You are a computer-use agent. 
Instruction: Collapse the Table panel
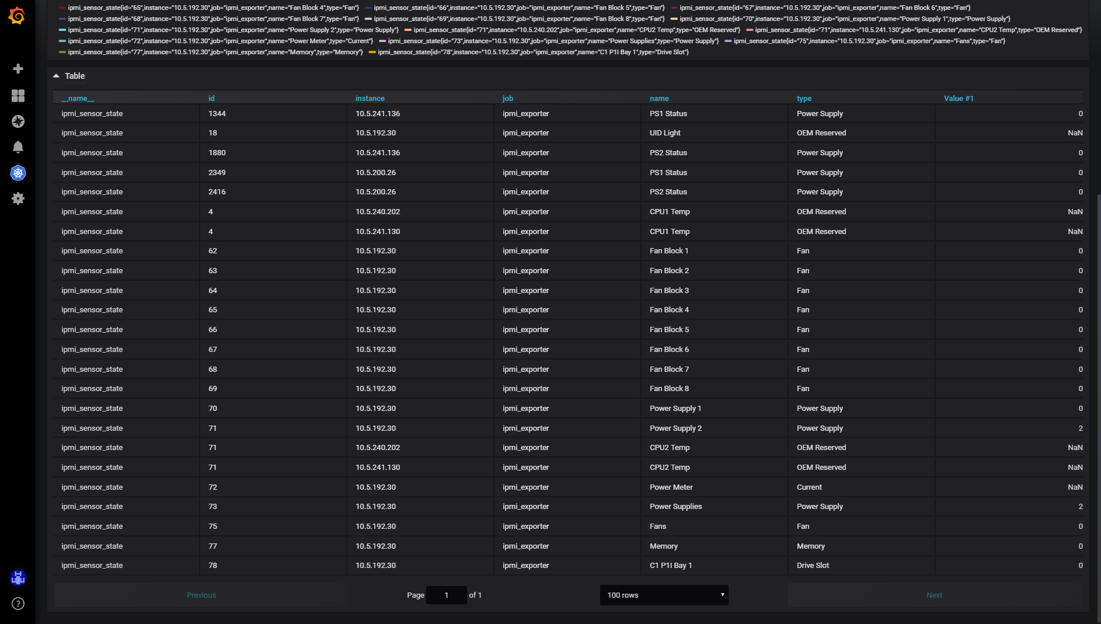click(55, 75)
